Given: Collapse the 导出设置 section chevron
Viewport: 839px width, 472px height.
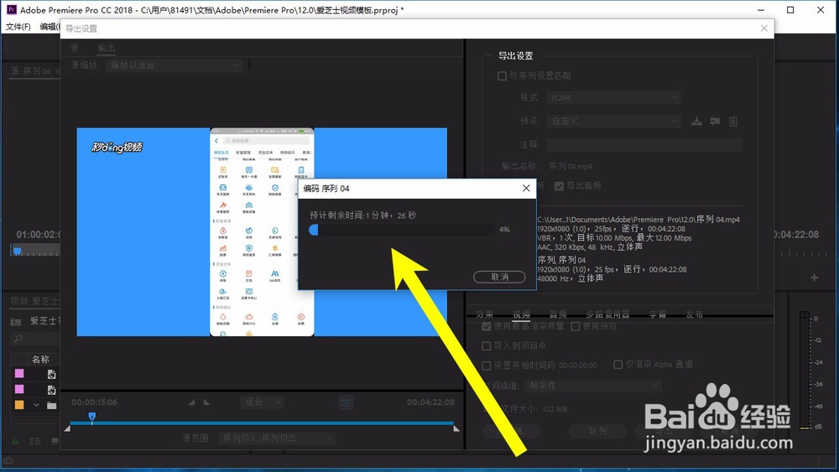Looking at the screenshot, I should click(488, 55).
